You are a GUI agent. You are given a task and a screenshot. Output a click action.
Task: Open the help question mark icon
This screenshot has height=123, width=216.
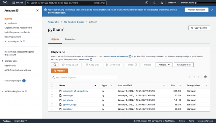(x=162, y=3)
